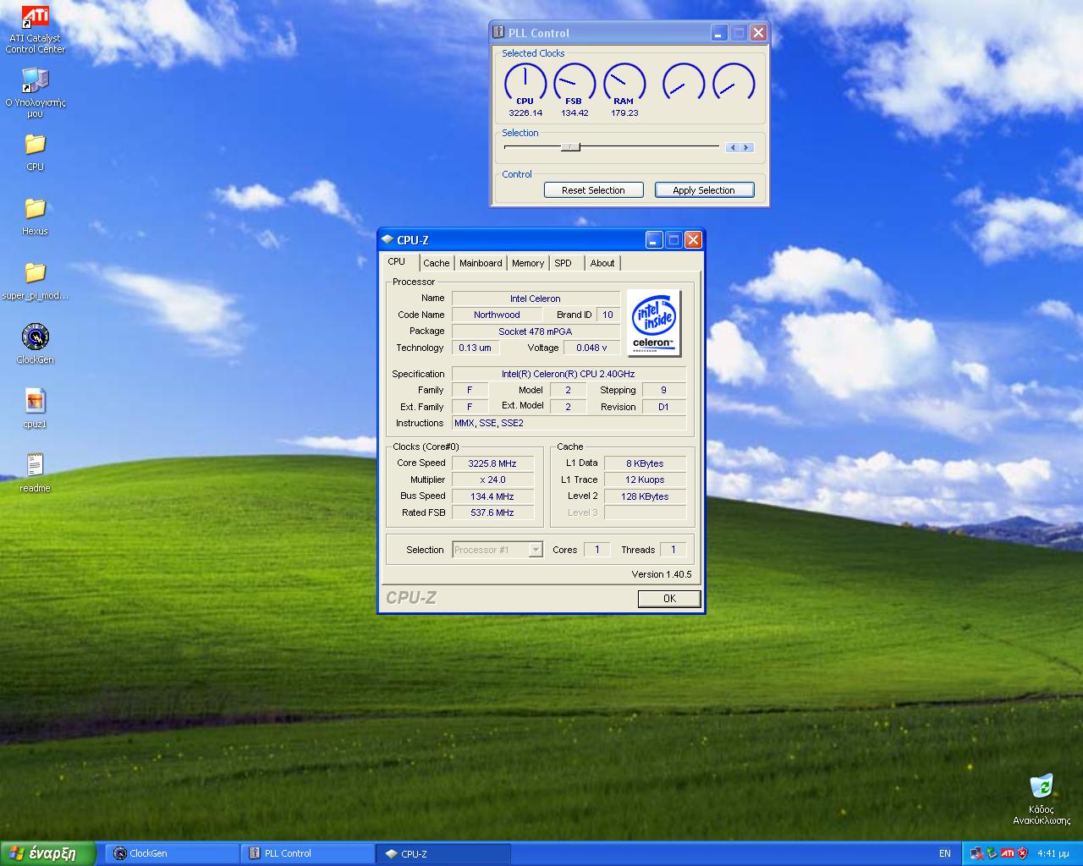The width and height of the screenshot is (1083, 866).
Task: Select the CPU folder on the desktop
Action: pyautogui.click(x=35, y=152)
